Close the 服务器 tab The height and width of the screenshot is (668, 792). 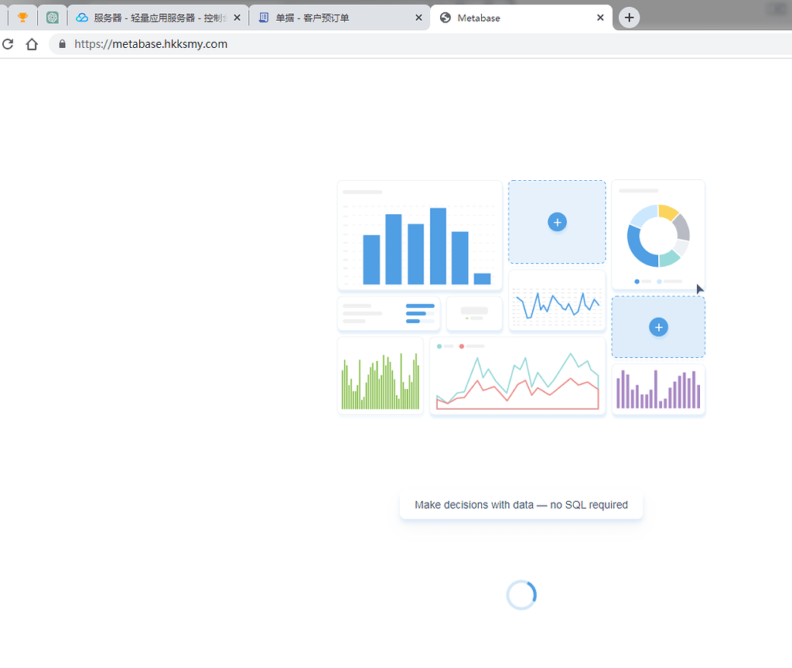pos(237,17)
